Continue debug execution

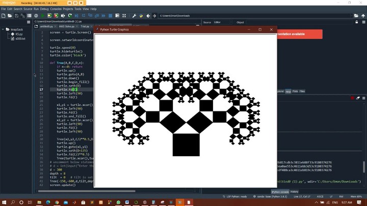pyautogui.click(x=103, y=16)
